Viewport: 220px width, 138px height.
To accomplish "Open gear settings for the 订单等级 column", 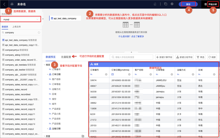I will [x=172, y=74].
